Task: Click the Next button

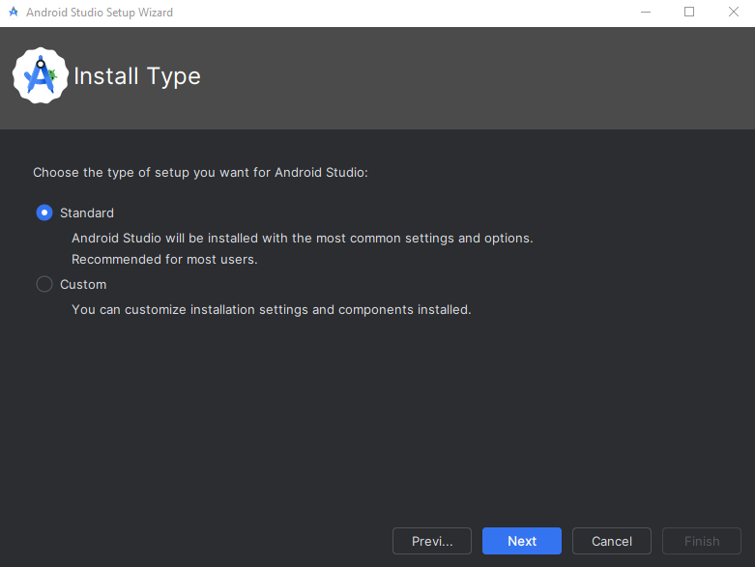Action: point(521,541)
